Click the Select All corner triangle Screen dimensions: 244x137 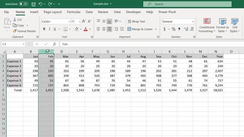tap(4, 52)
